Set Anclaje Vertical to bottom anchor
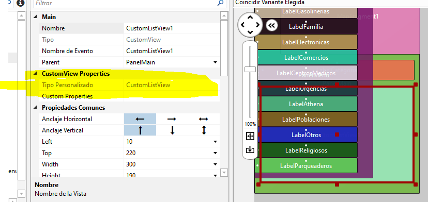The height and width of the screenshot is (202, 428). (172, 130)
